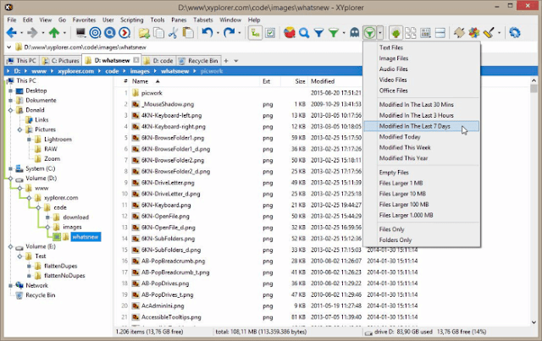Image resolution: width=542 pixels, height=341 pixels.
Task: Click the xyplorer.com breadcrumb segment
Action: tap(75, 71)
